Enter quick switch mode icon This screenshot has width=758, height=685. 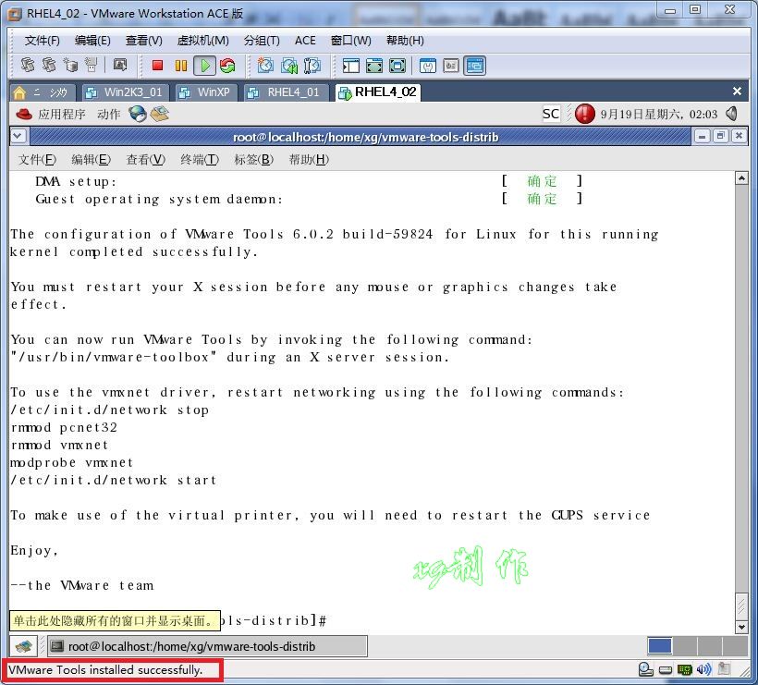pyautogui.click(x=374, y=66)
